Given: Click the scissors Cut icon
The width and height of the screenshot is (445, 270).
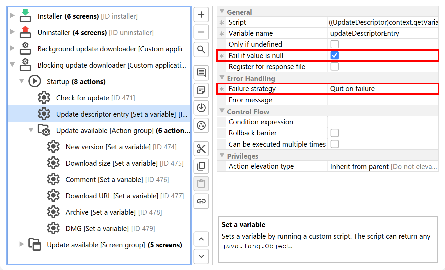Looking at the screenshot, I should [201, 149].
